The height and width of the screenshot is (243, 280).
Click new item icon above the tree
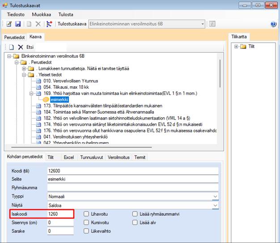point(11,47)
